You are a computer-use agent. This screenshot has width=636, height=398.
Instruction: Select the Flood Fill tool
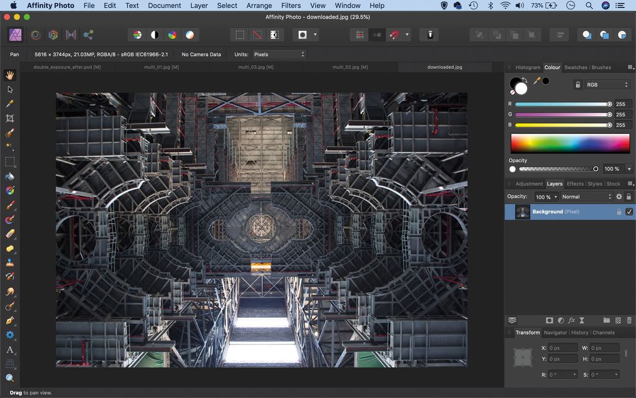coord(10,177)
